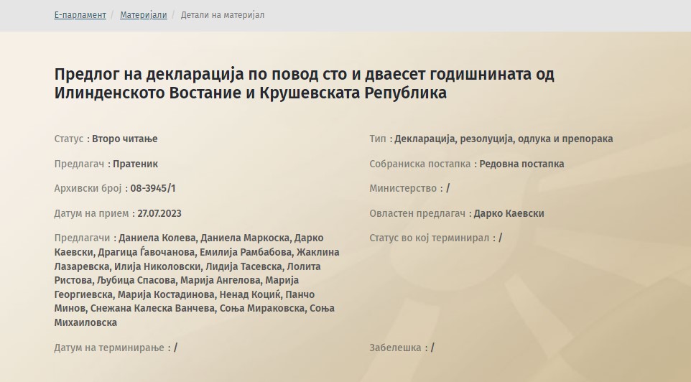The height and width of the screenshot is (382, 691).
Task: Click the Детали на материјал breadcrumb text
Action: (x=222, y=15)
